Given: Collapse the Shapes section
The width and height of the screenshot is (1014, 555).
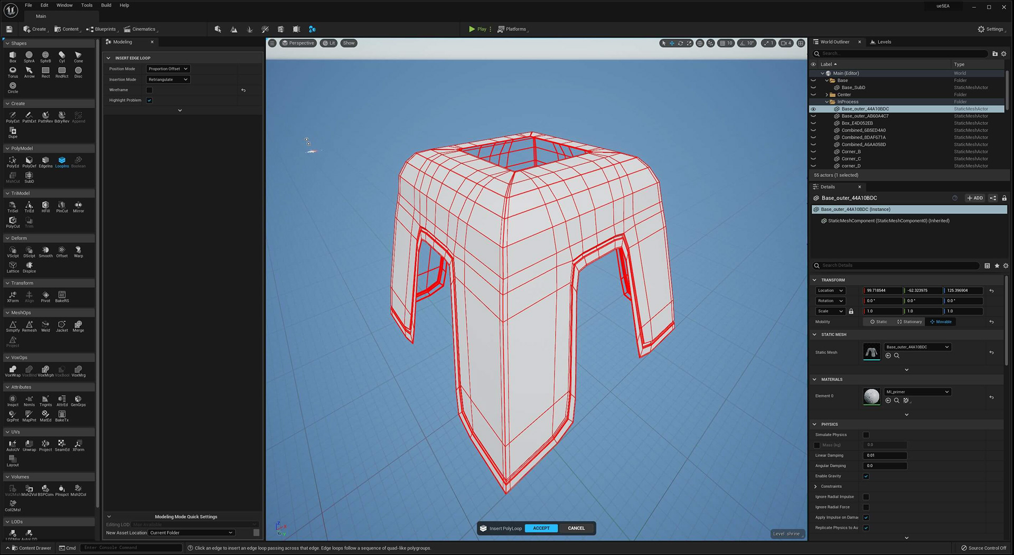Looking at the screenshot, I should [7, 43].
